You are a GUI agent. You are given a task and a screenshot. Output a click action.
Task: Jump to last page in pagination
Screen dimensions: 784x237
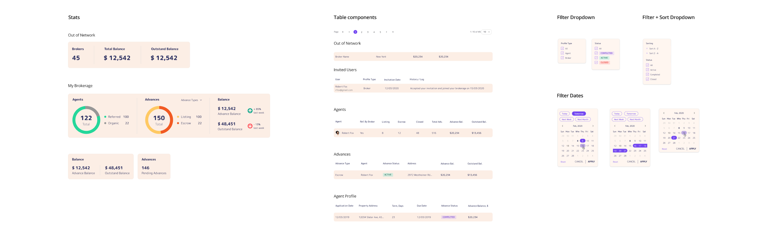click(x=393, y=32)
